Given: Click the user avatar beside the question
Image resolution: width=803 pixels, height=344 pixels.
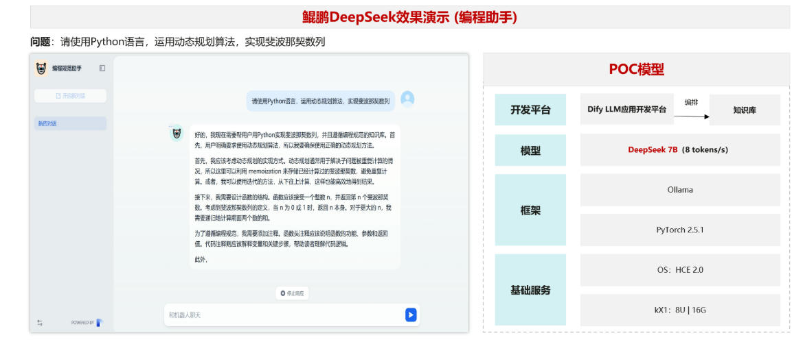Looking at the screenshot, I should (x=407, y=99).
